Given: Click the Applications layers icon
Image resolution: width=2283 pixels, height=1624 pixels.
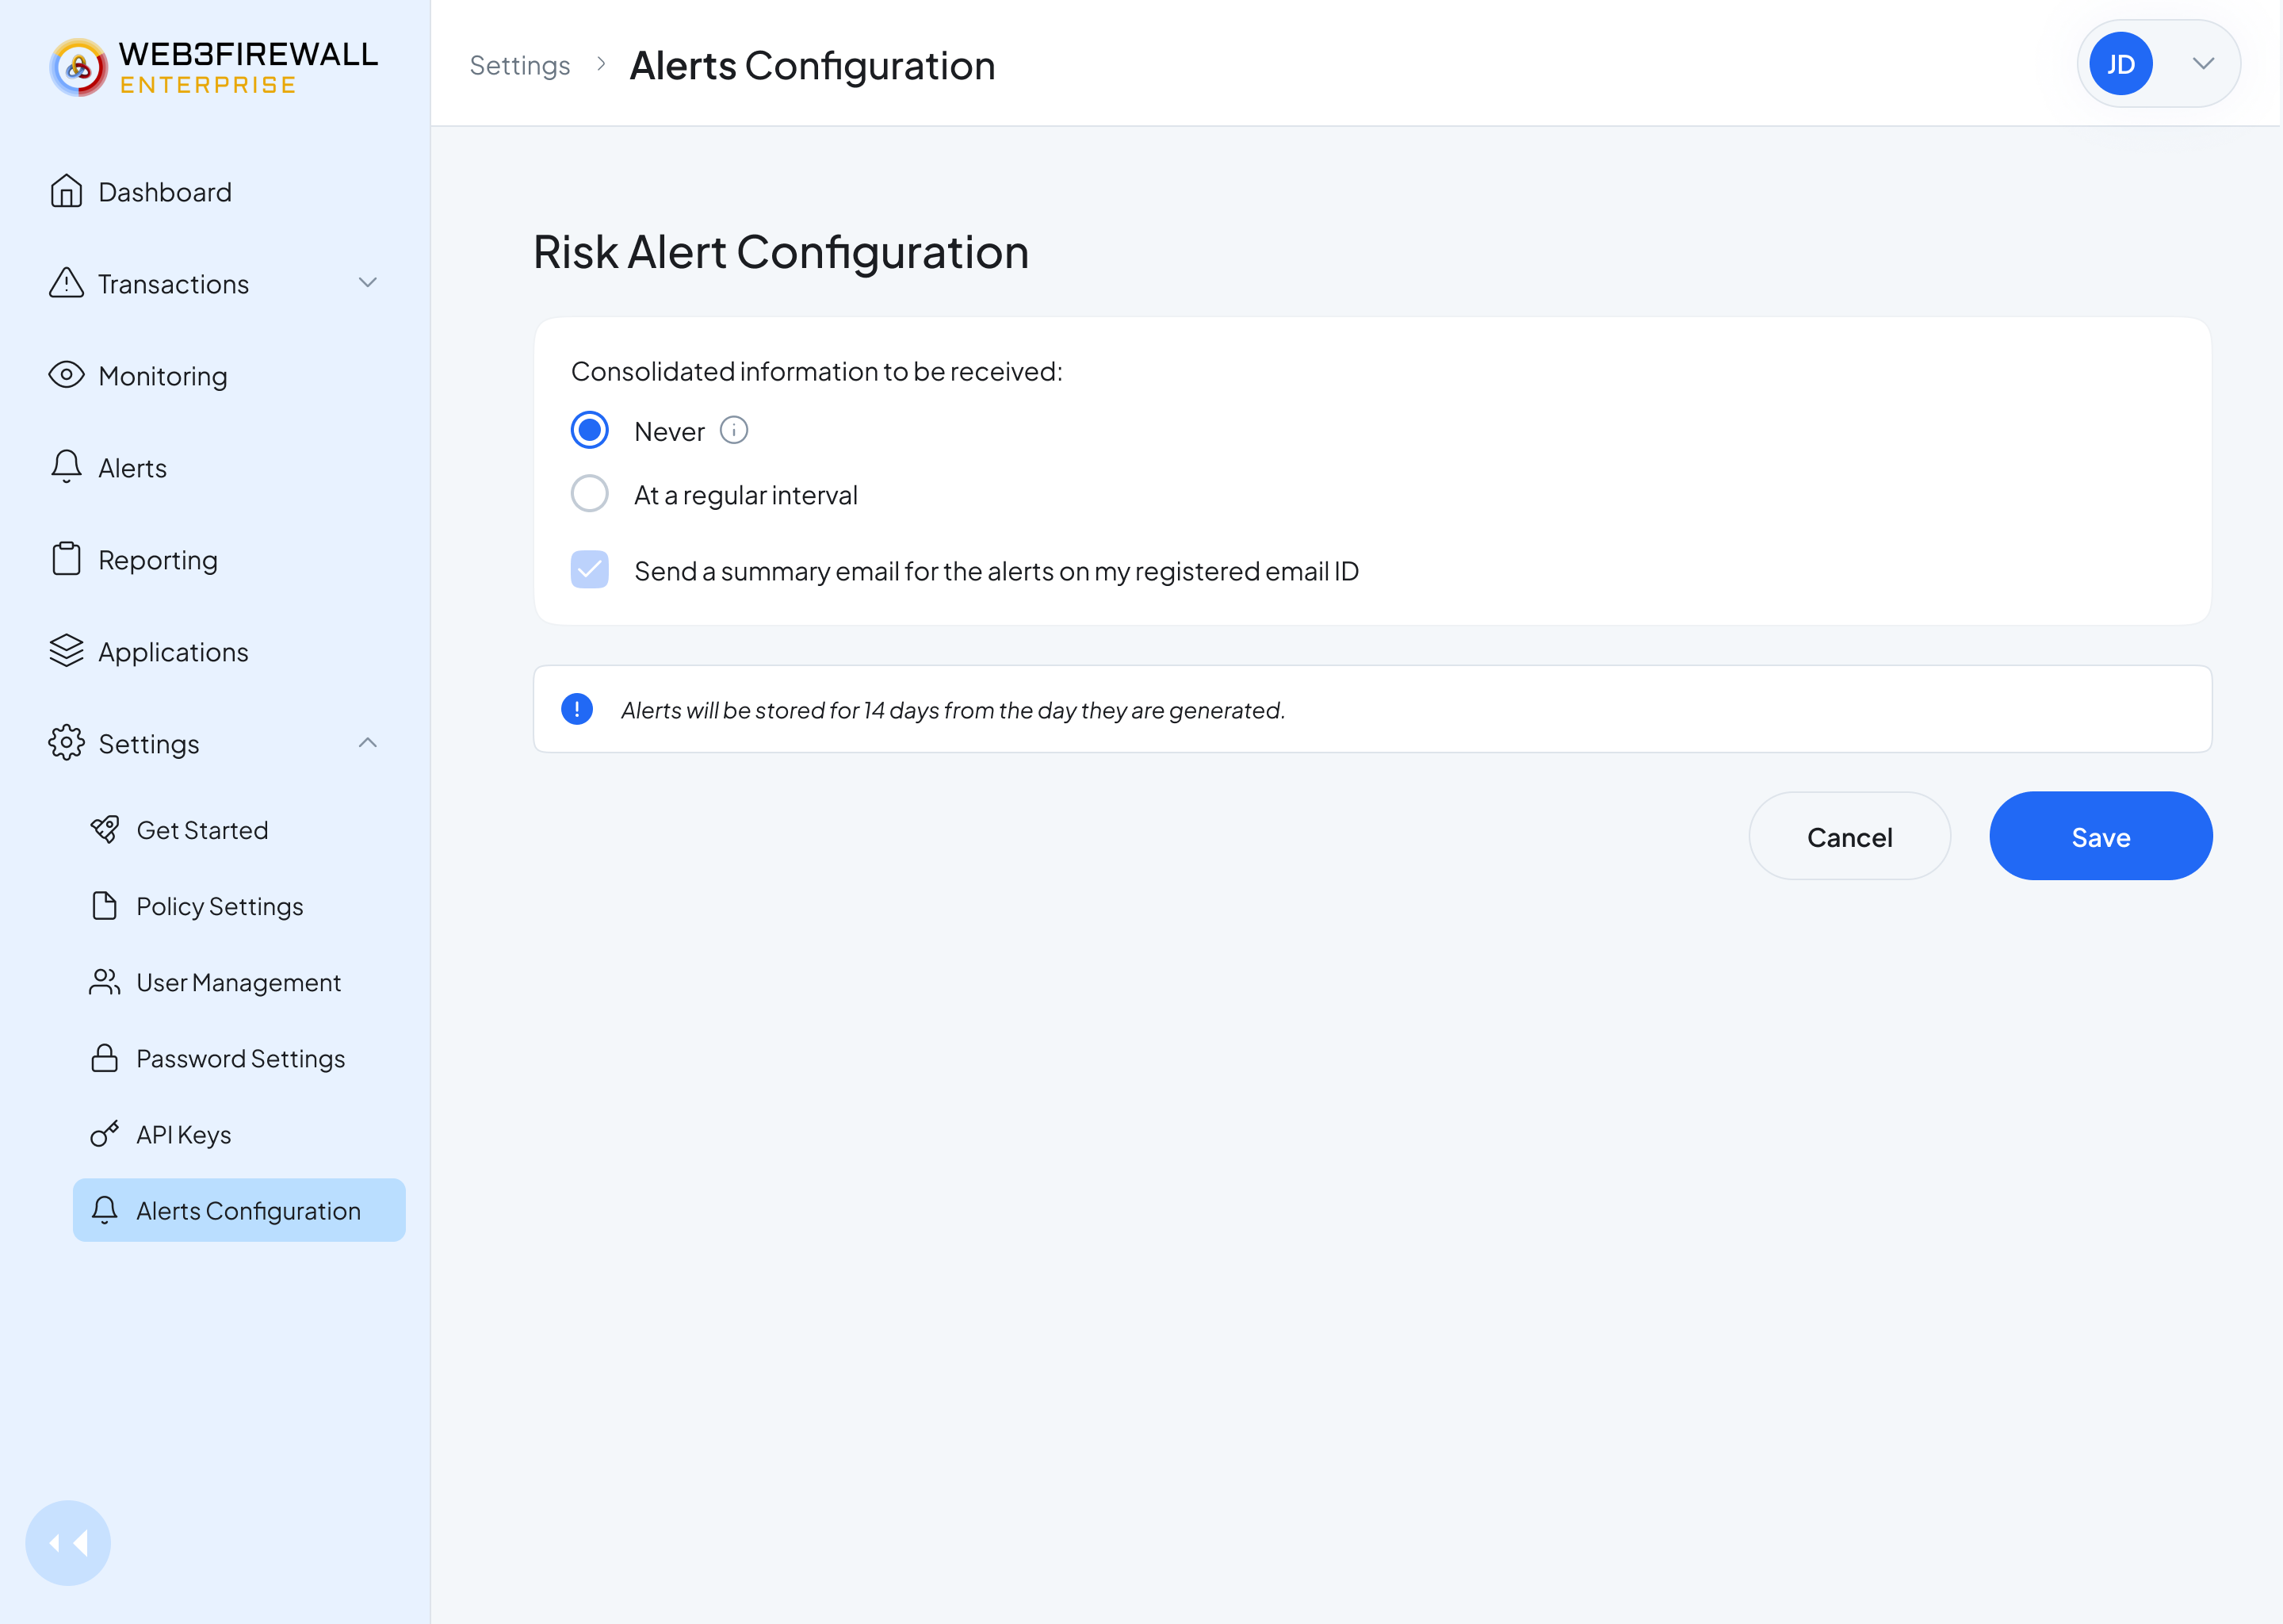Looking at the screenshot, I should coord(66,651).
